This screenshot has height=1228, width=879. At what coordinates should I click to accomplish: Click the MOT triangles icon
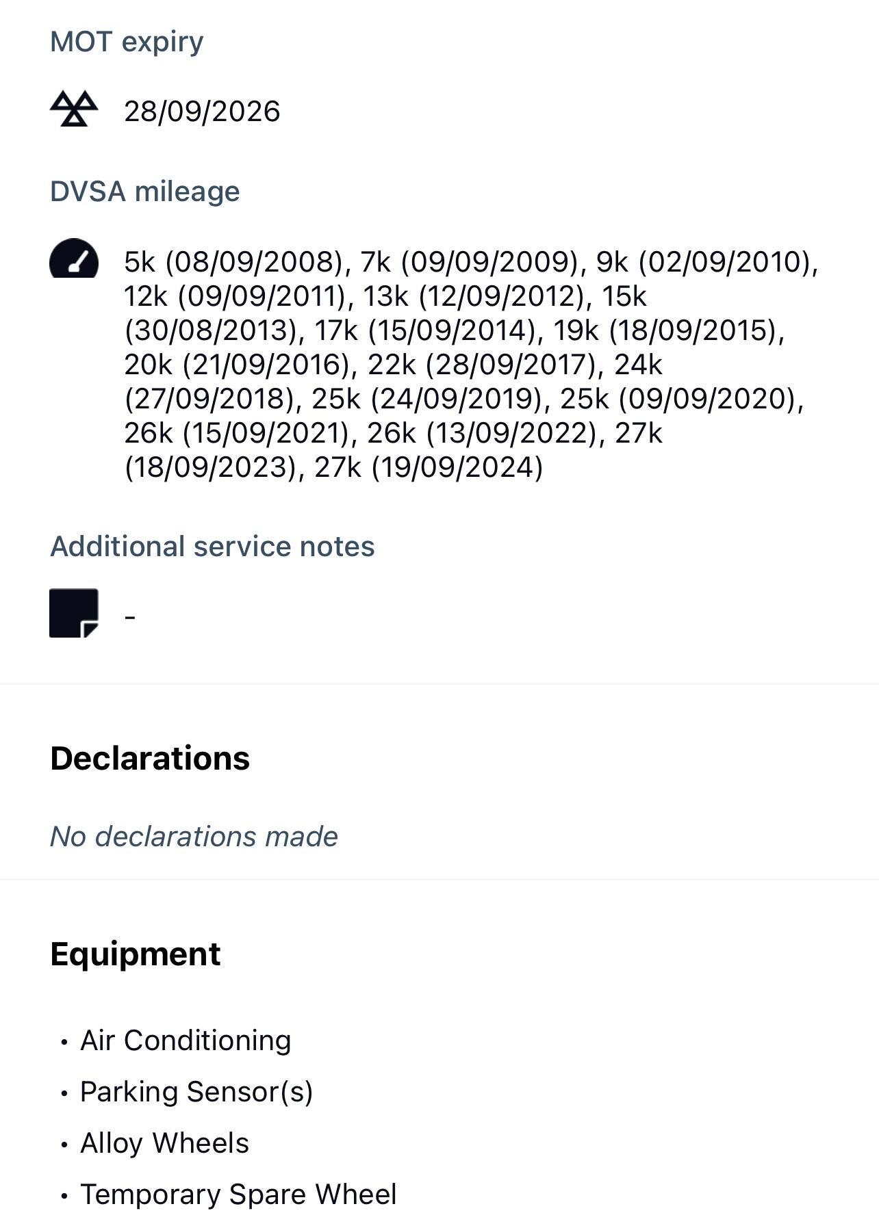[74, 109]
